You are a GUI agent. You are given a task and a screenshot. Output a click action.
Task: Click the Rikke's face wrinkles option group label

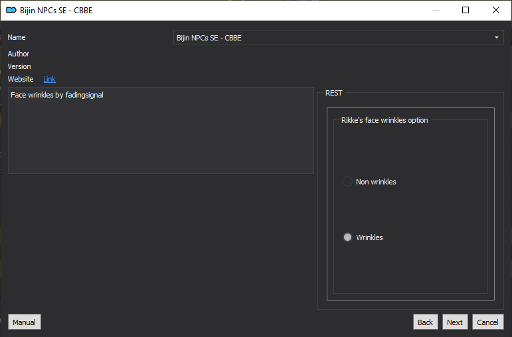[x=384, y=120]
